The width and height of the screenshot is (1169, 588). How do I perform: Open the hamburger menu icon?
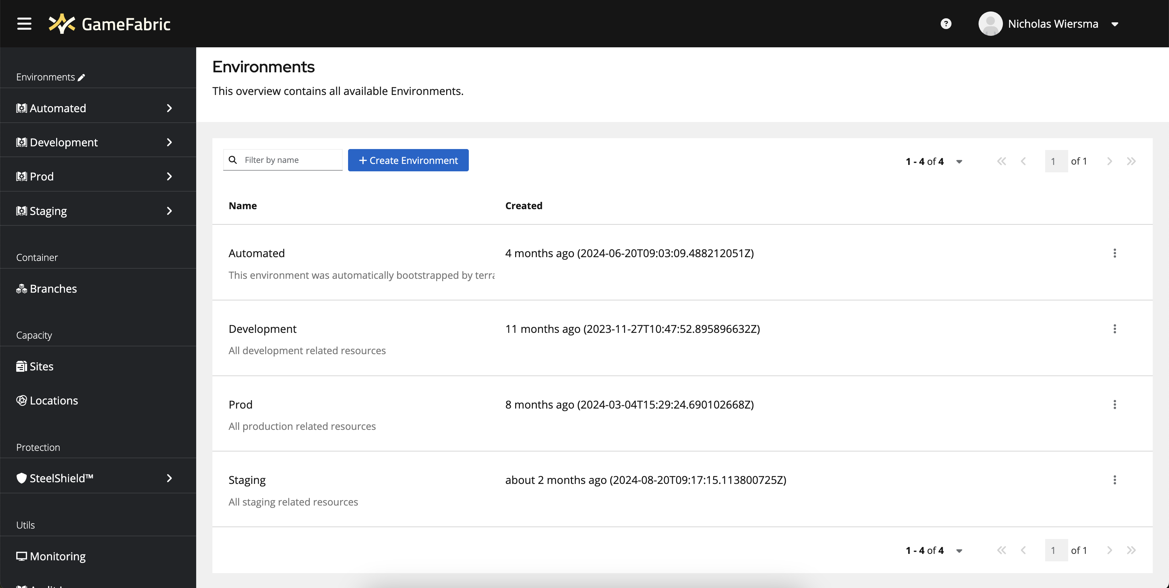pyautogui.click(x=25, y=23)
